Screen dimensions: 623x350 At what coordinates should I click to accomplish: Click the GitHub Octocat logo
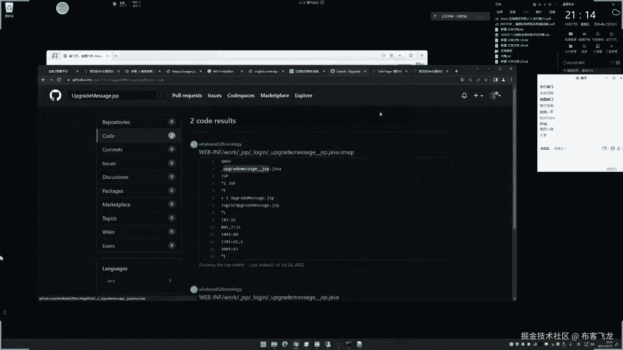(x=55, y=95)
